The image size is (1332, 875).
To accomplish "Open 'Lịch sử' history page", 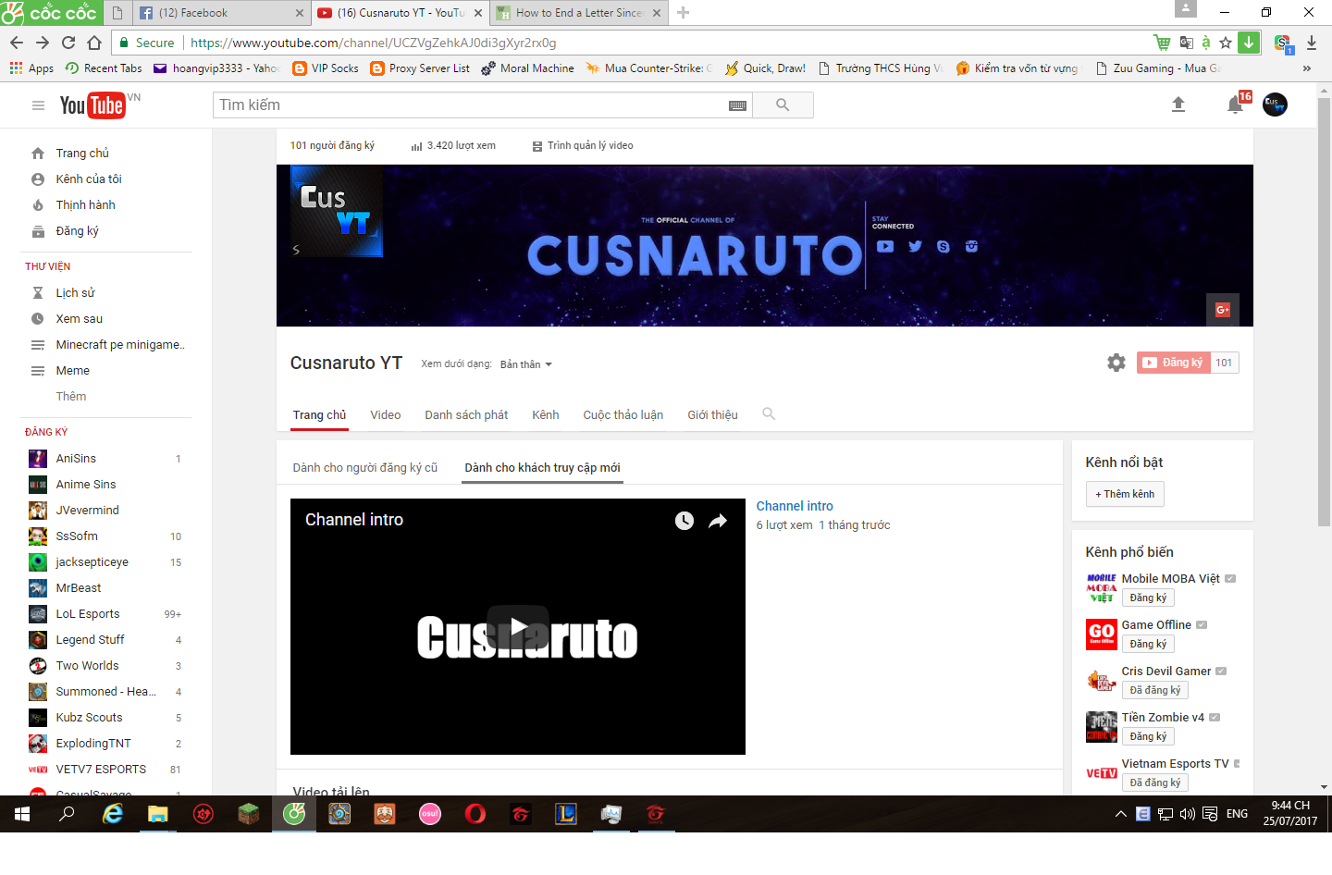I will (75, 293).
